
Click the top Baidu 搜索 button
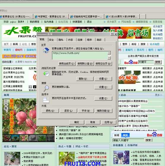click(158, 62)
